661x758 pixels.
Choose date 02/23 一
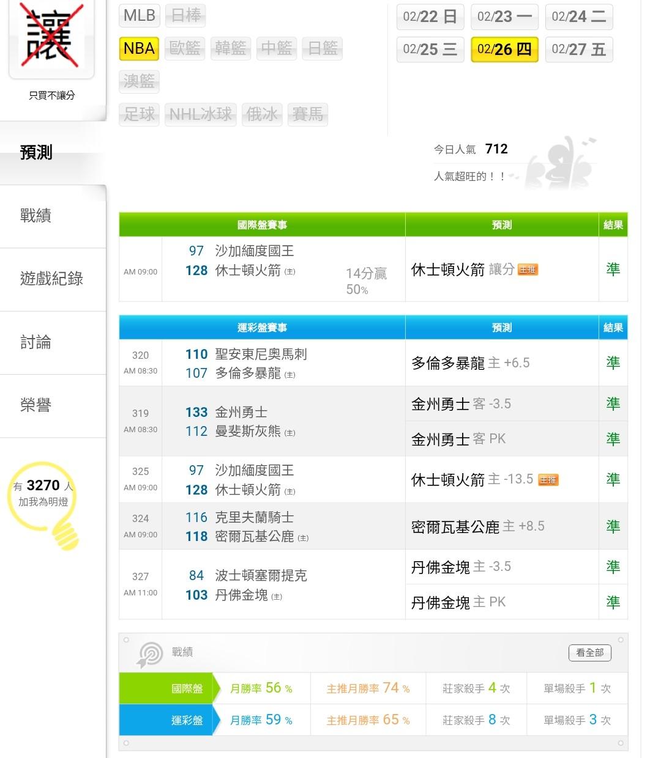pos(505,17)
